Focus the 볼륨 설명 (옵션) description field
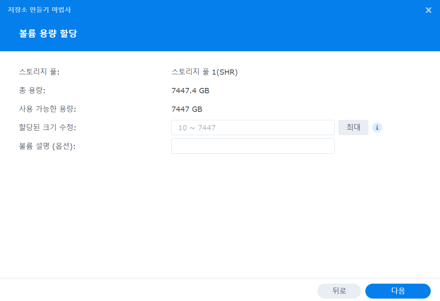Screen dimensions: 440x301 (253, 146)
